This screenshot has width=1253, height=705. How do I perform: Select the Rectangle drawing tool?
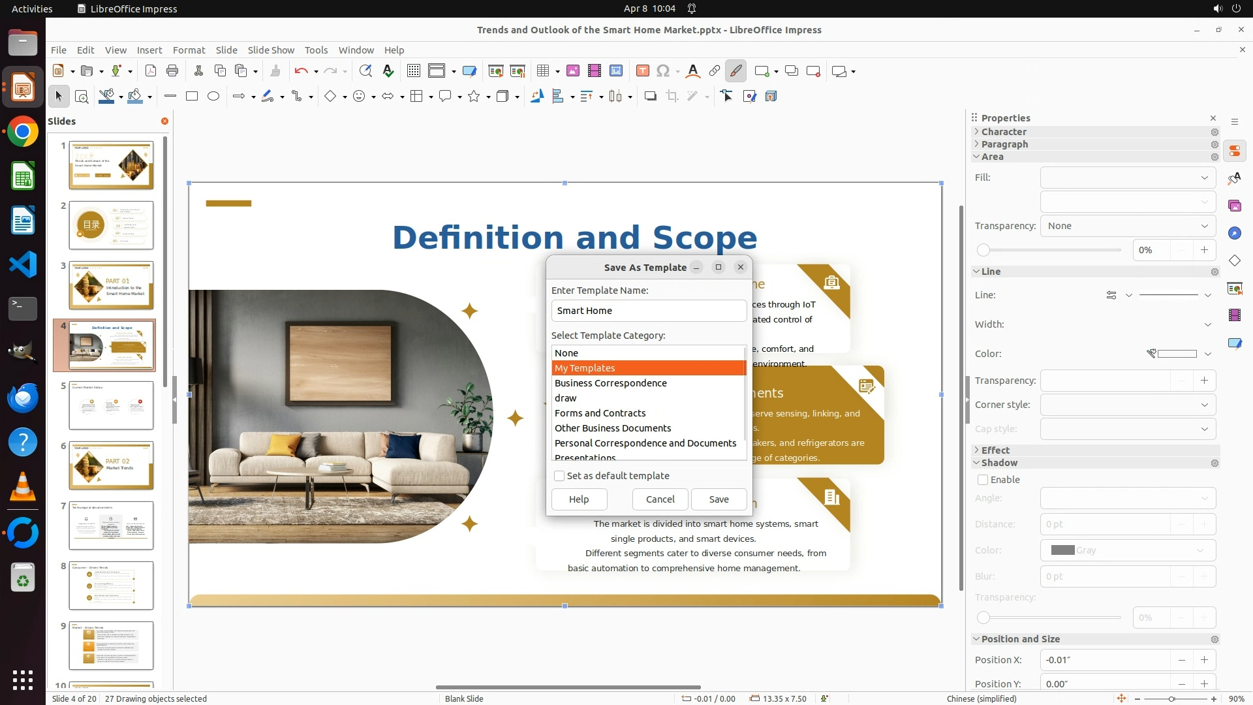192,97
